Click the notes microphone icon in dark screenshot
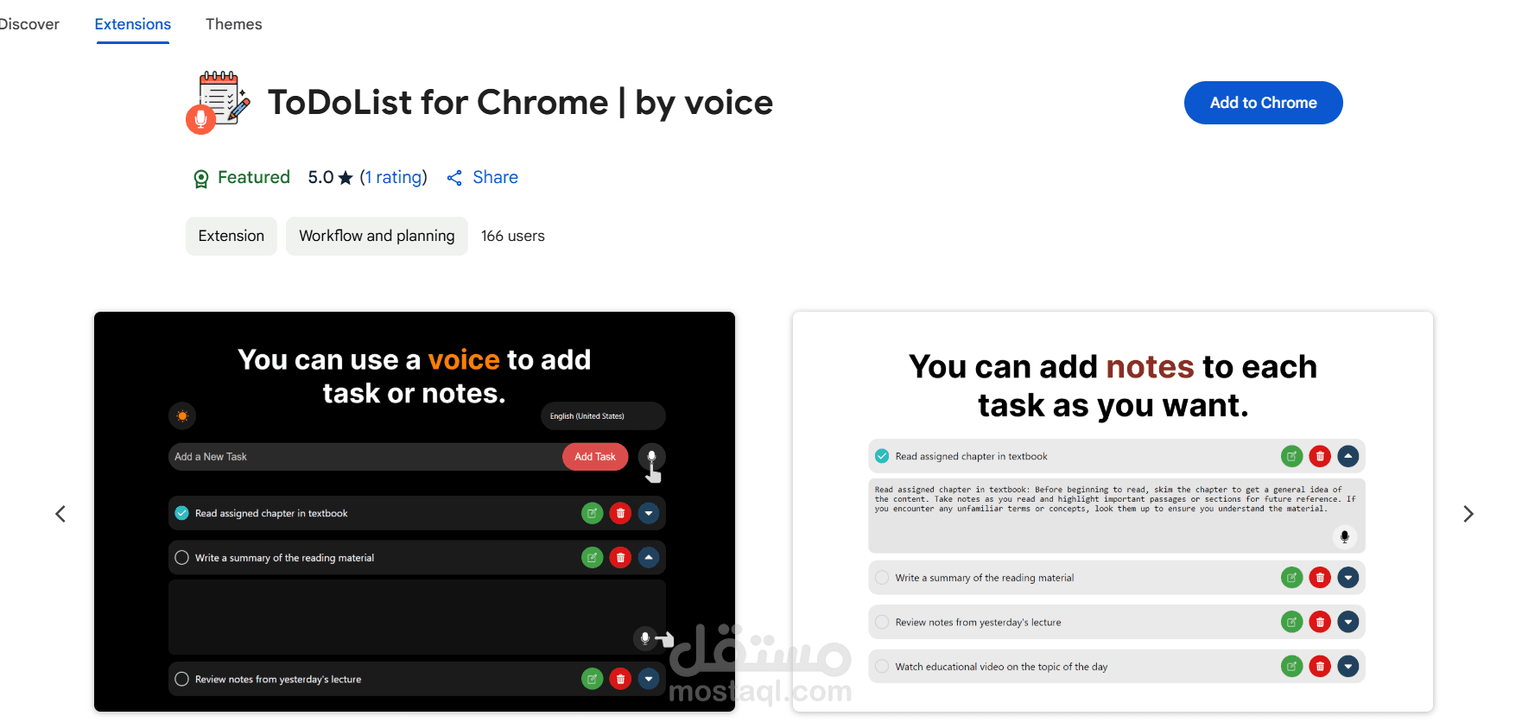1522x722 pixels. click(x=644, y=638)
